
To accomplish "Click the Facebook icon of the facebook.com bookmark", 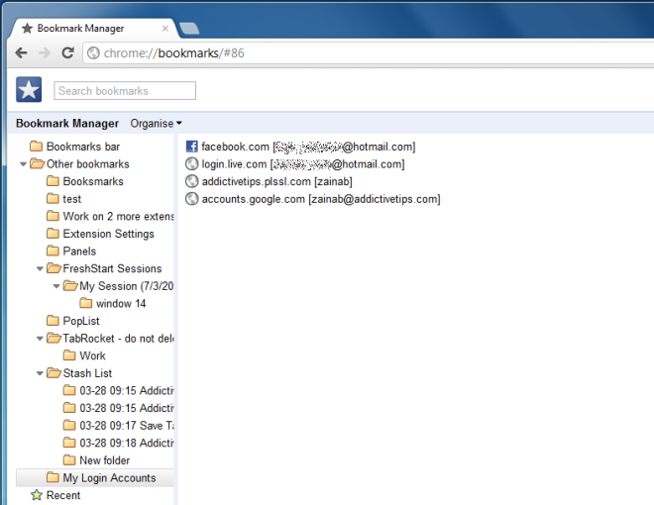I will pos(192,147).
